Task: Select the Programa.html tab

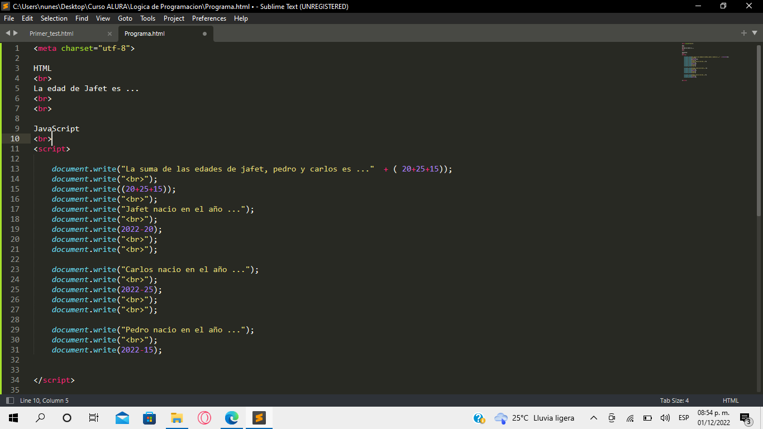Action: (x=145, y=34)
